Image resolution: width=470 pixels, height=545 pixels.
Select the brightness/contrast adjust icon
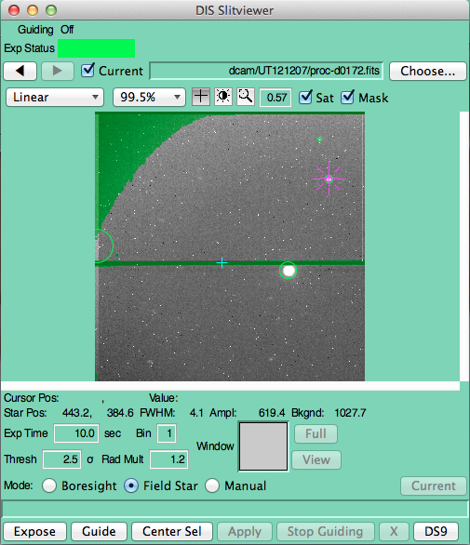(x=223, y=97)
